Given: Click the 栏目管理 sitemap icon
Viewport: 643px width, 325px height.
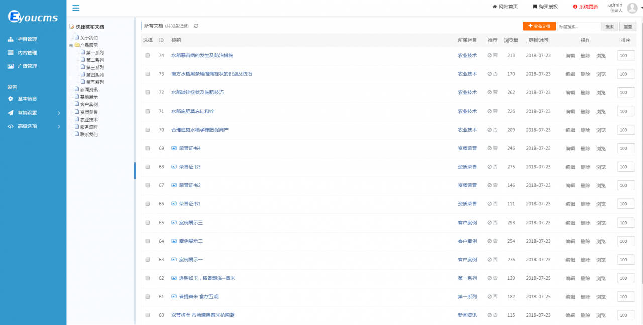Looking at the screenshot, I should [x=11, y=39].
